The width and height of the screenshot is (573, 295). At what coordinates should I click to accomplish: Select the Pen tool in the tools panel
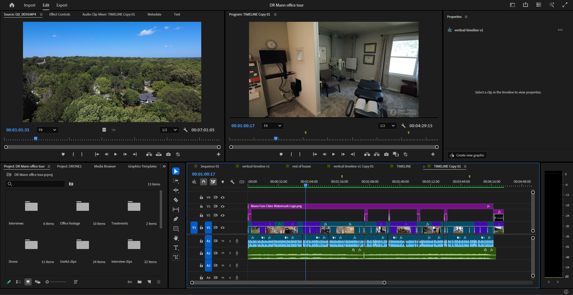176,219
